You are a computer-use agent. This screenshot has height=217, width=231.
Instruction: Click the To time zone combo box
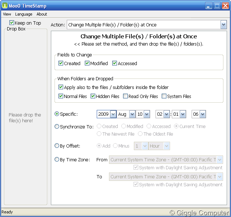click(166, 177)
